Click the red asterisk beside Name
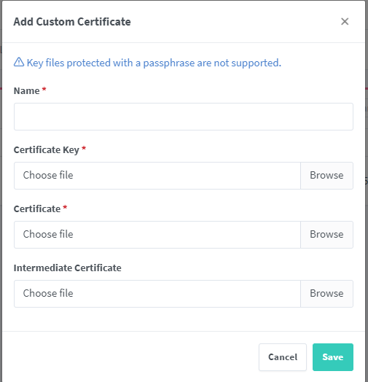The image size is (368, 382). (x=44, y=89)
